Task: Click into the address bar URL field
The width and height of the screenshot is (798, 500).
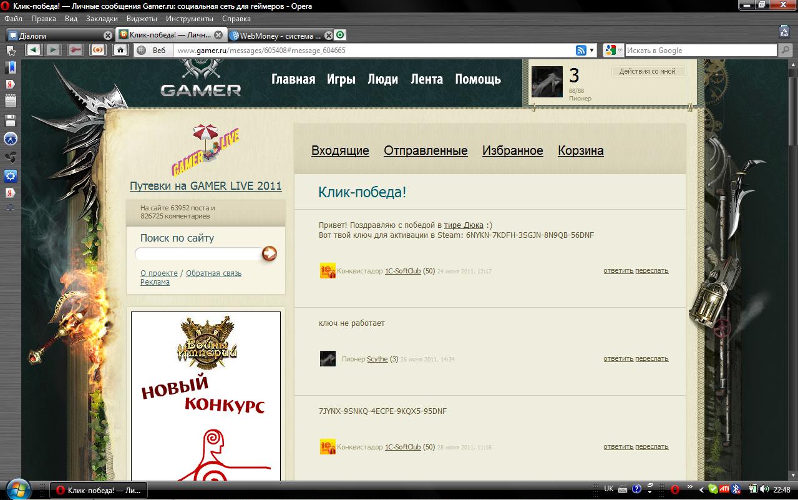Action: 374,51
